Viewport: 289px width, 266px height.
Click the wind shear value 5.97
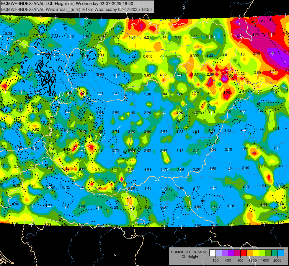click(164, 207)
